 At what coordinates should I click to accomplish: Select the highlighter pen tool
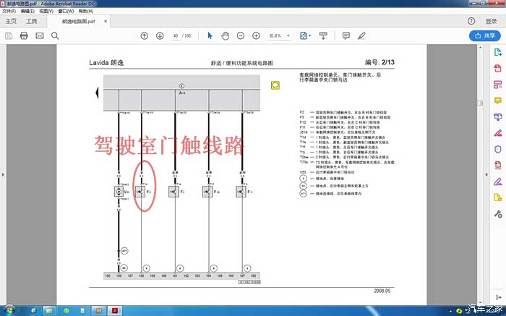pos(361,36)
